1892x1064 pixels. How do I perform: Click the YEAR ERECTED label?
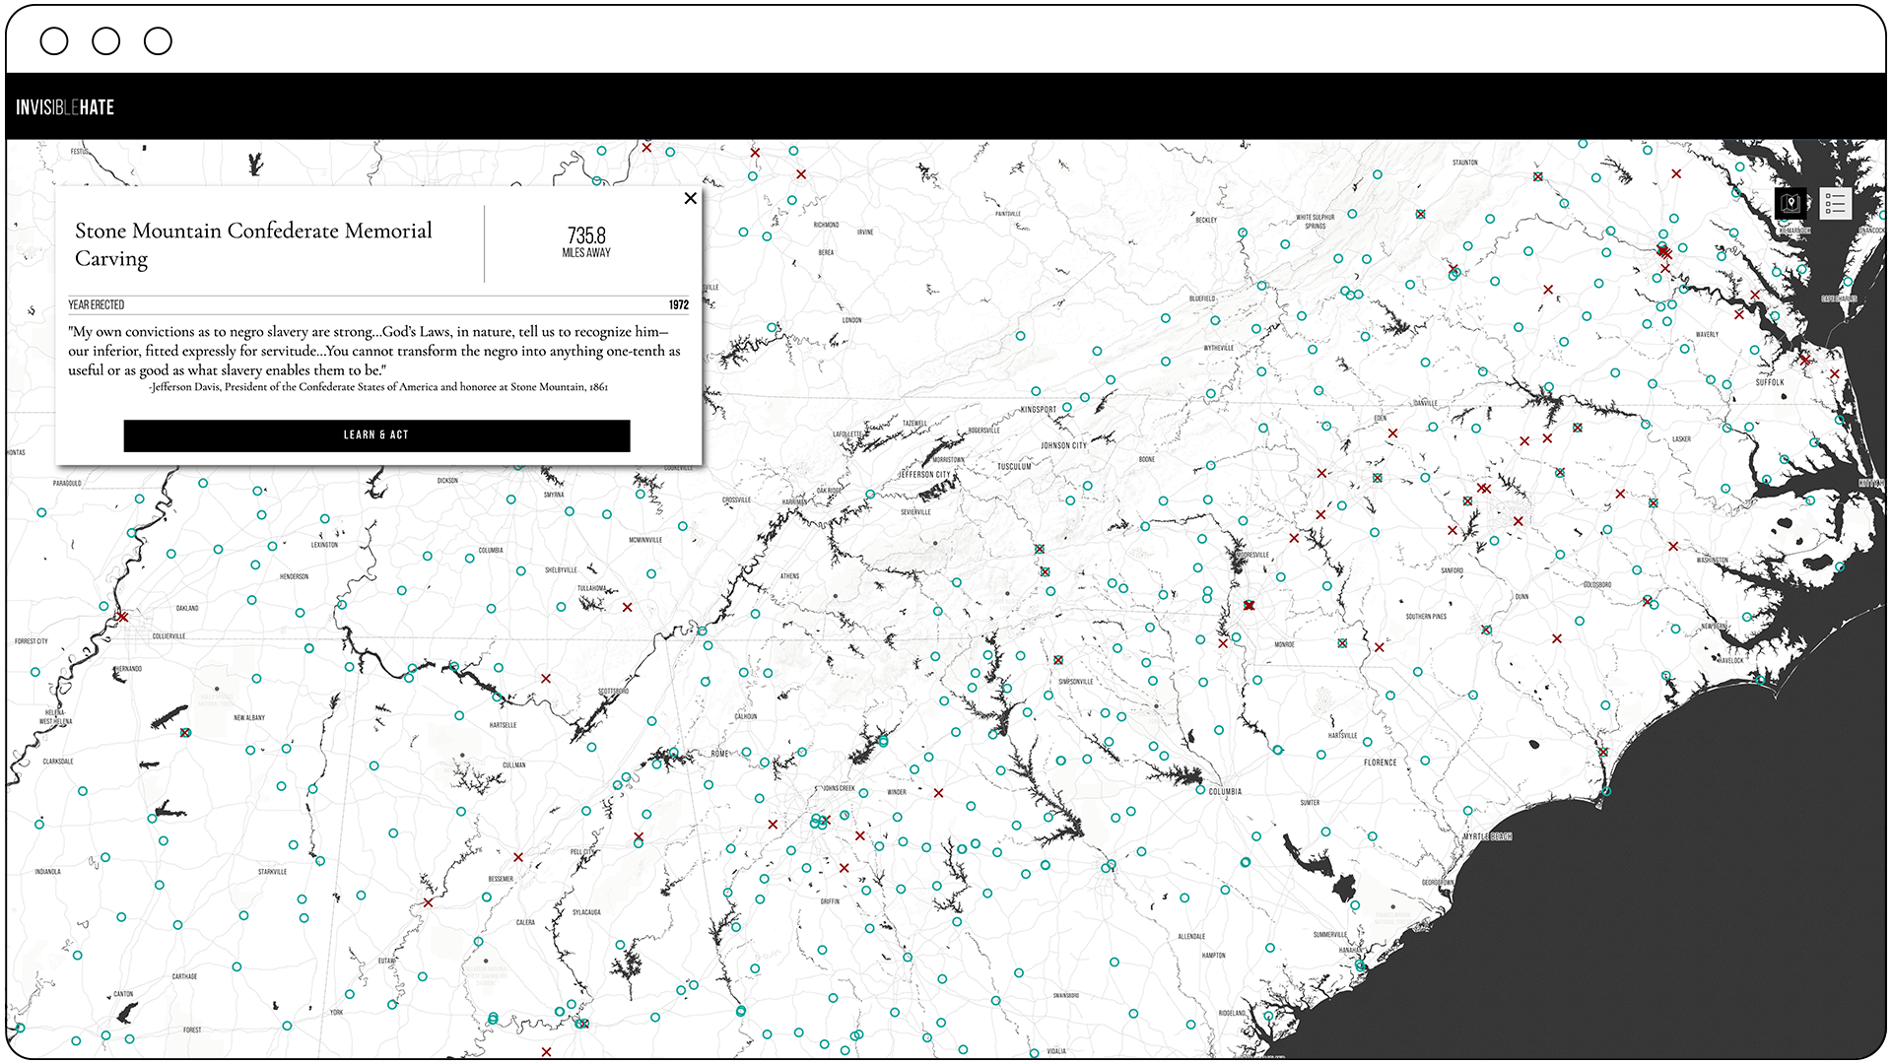pos(97,305)
